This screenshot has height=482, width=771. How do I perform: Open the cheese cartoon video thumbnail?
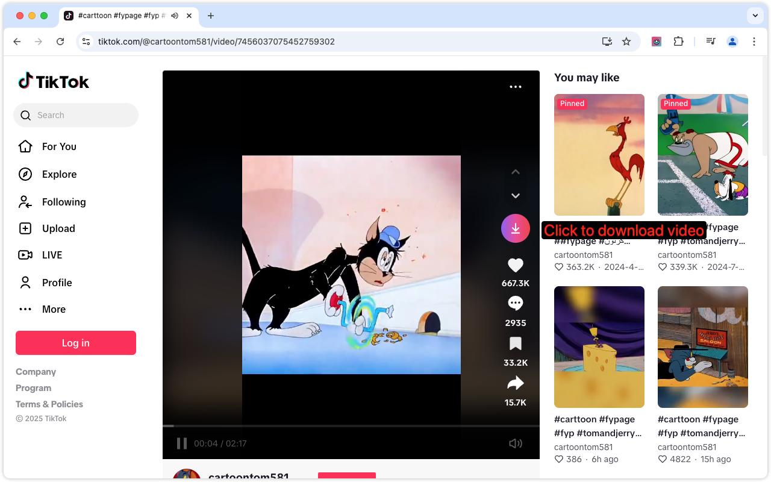coord(599,347)
